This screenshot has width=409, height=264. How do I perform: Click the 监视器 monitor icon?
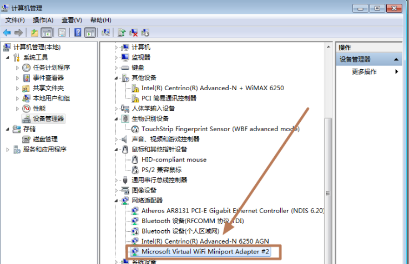coord(125,58)
